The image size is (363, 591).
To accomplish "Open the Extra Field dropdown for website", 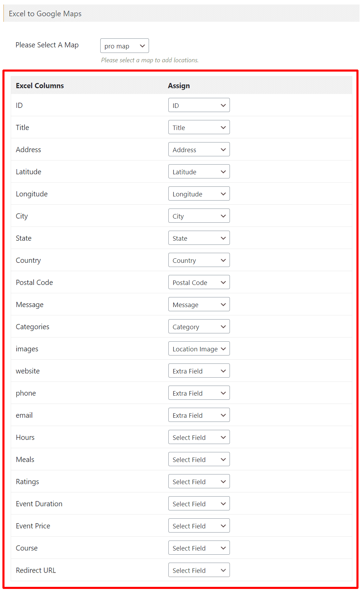I will 199,370.
